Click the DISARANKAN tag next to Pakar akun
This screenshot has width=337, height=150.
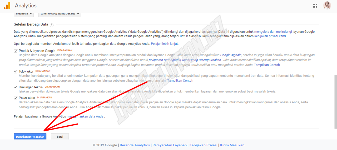tap(44, 98)
